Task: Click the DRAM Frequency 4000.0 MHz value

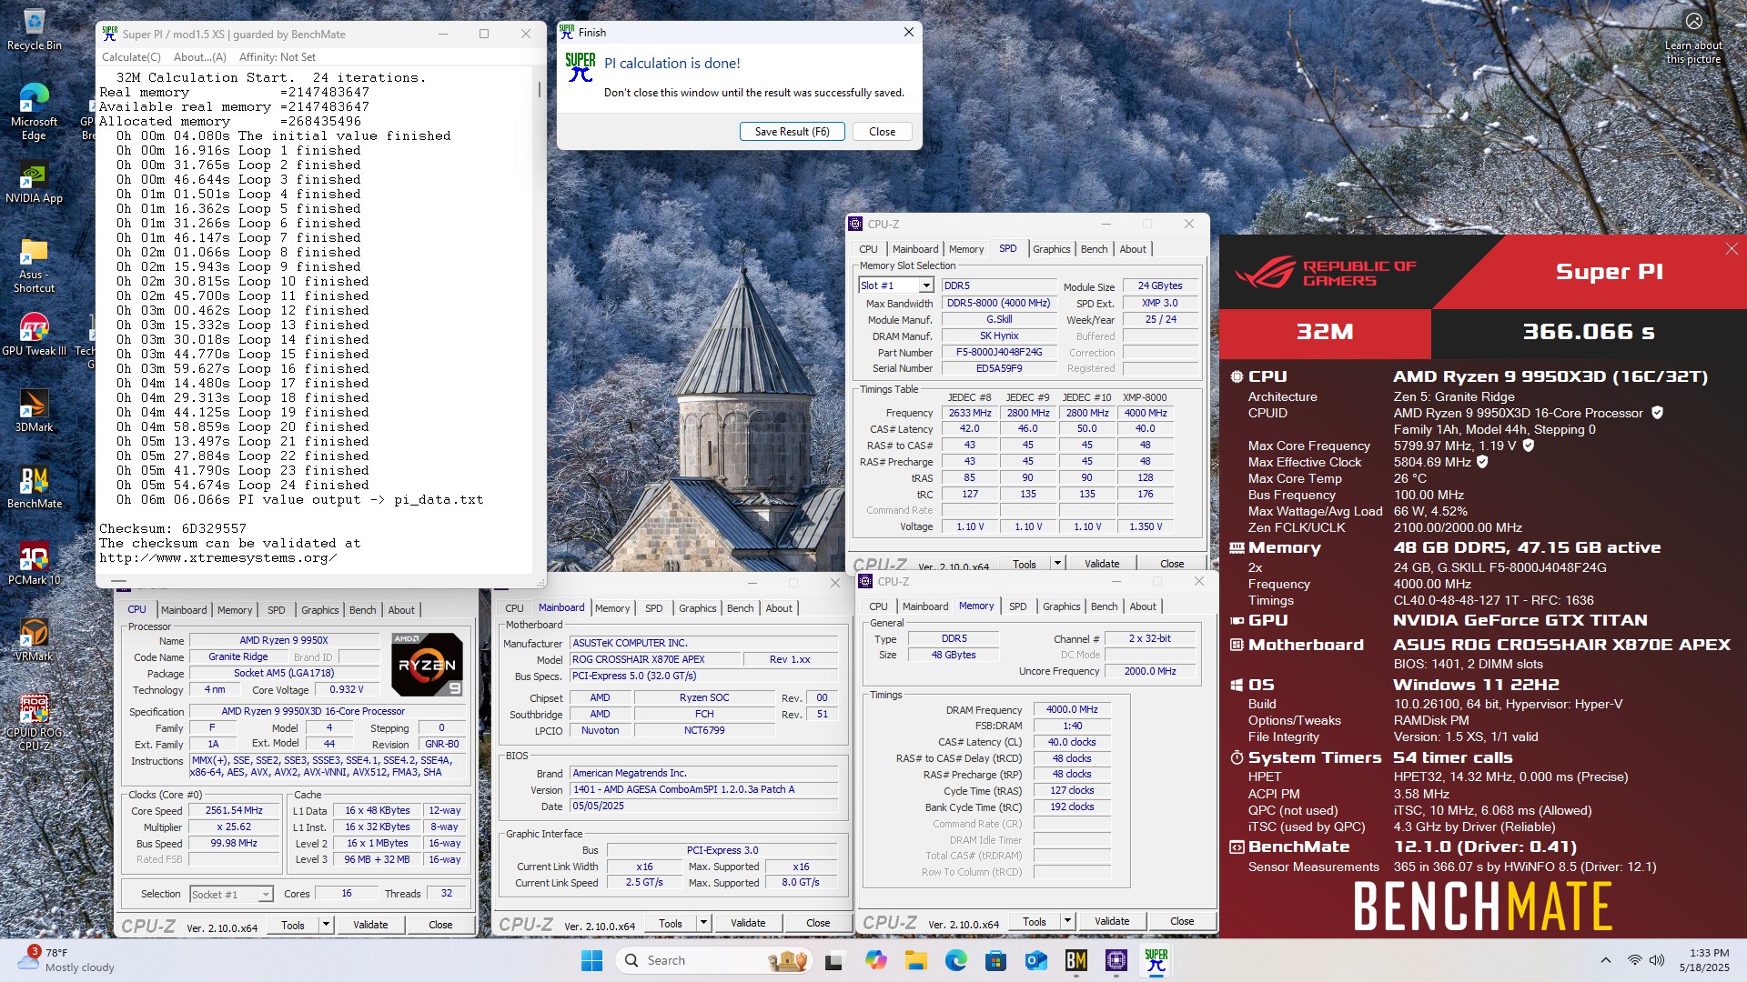Action: point(1072,709)
